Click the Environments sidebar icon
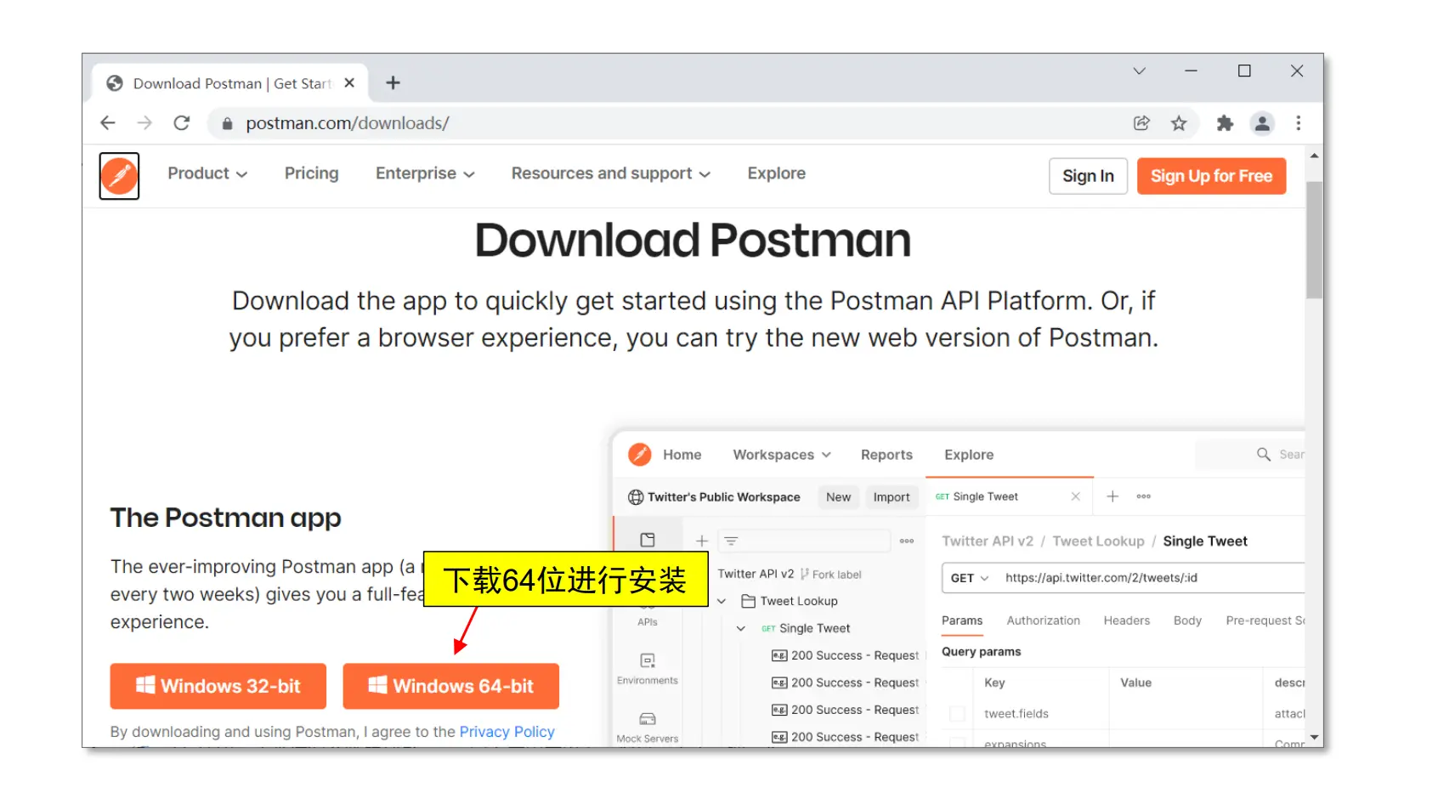Viewport: 1455px width, 793px height. tap(648, 660)
